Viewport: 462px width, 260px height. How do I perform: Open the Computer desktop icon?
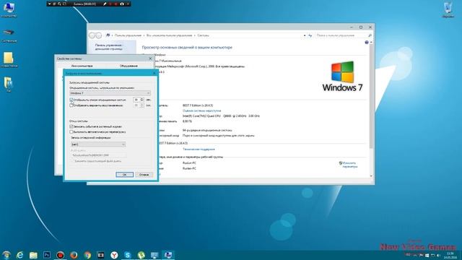tap(9, 9)
